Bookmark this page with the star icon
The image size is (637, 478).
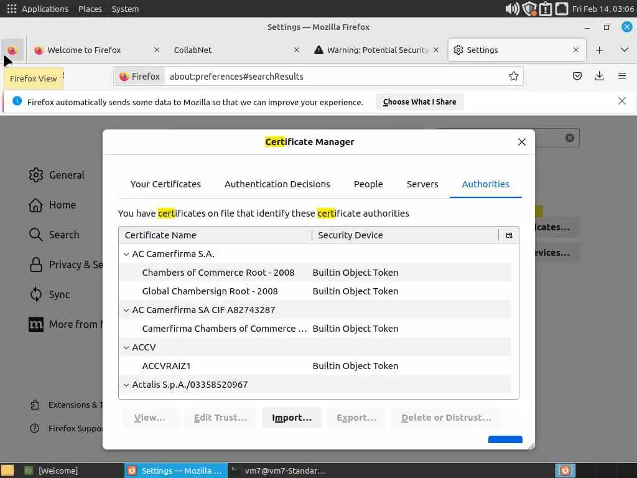pos(513,77)
